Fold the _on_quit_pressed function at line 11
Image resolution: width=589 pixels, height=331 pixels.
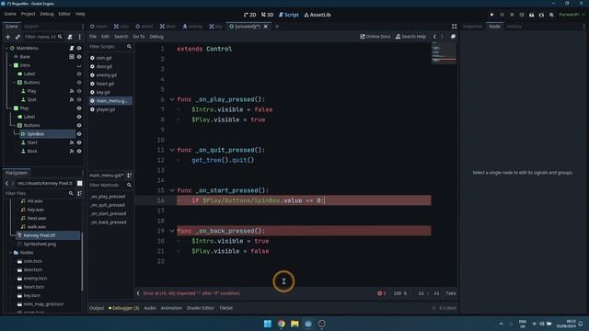172,150
